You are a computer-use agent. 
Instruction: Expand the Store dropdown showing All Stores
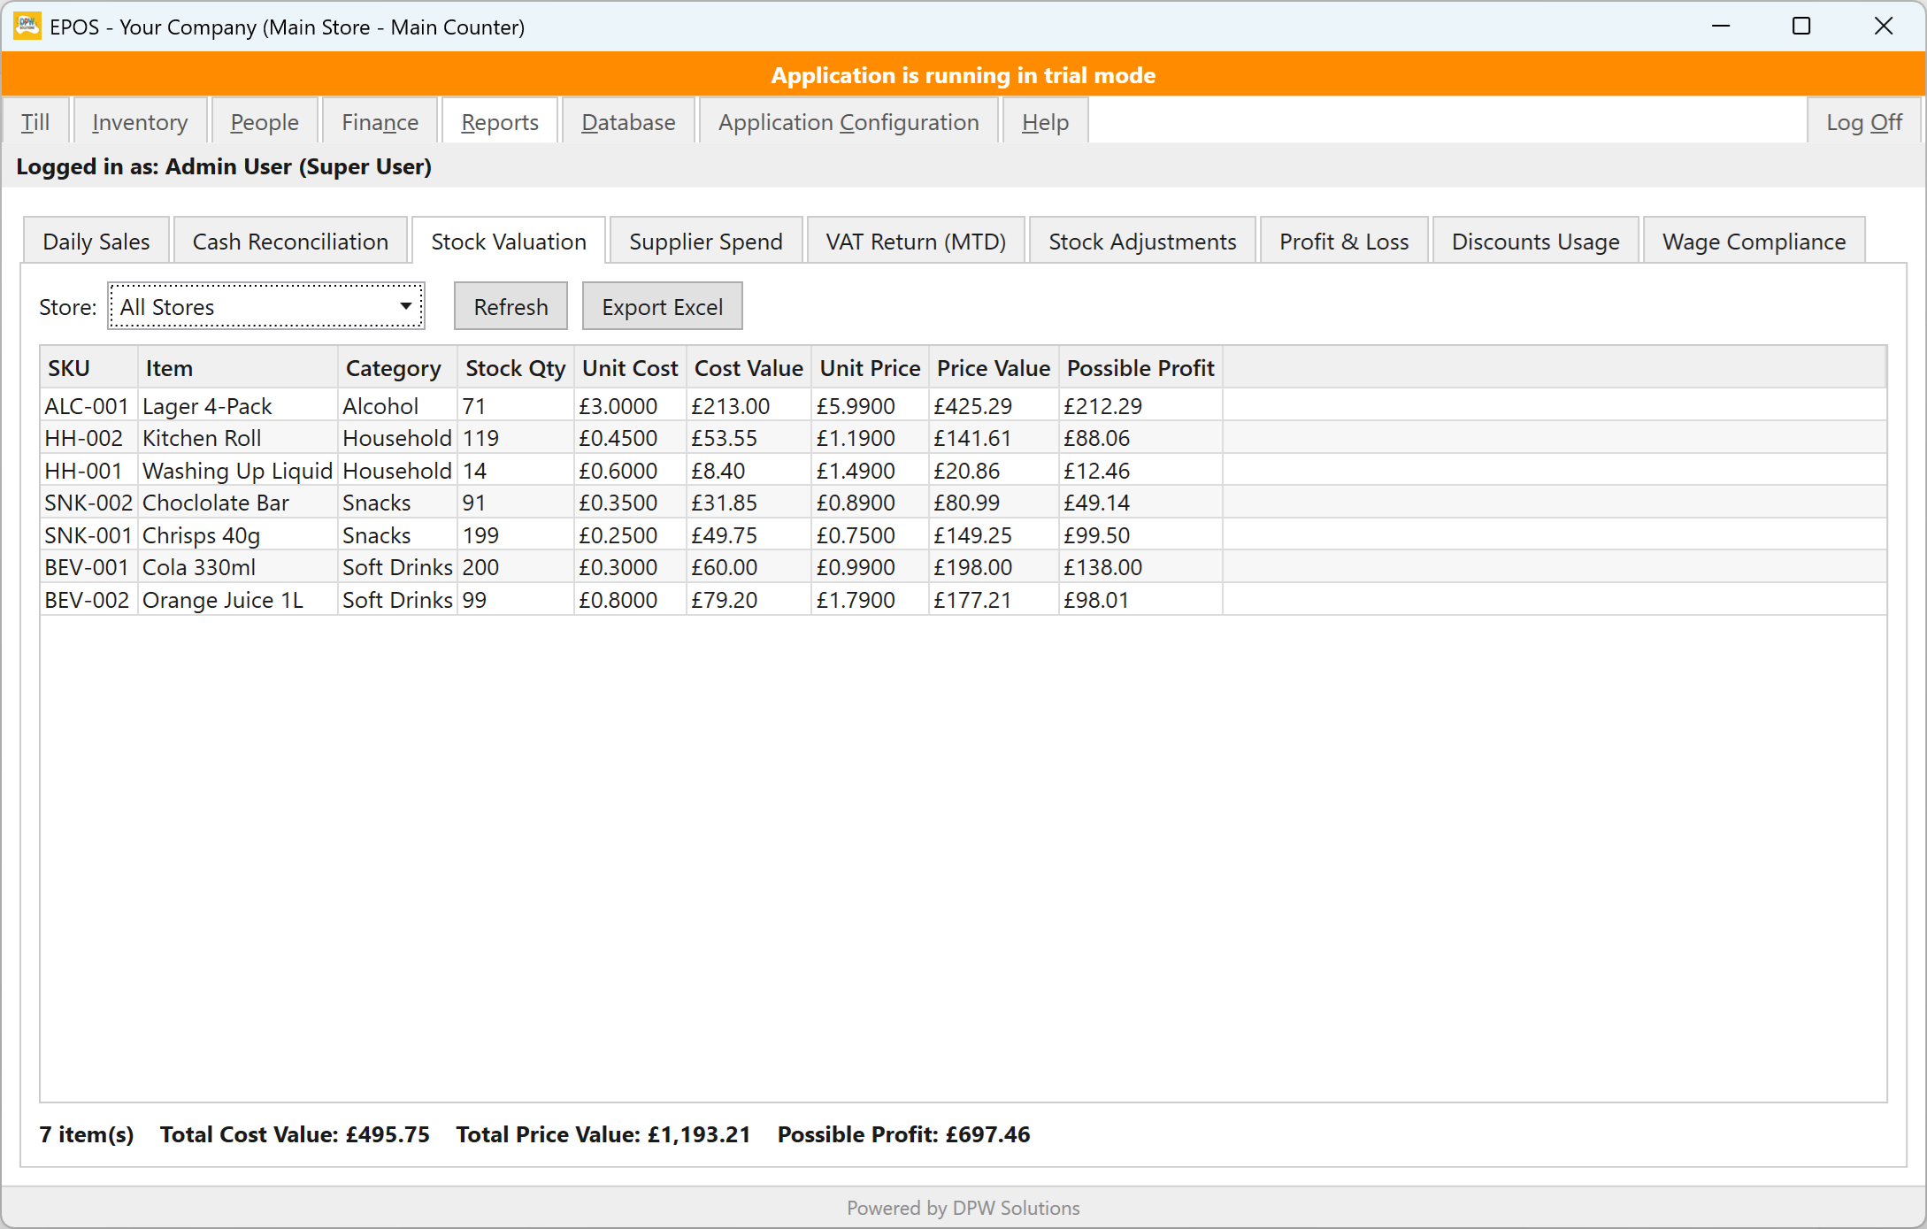coord(266,307)
